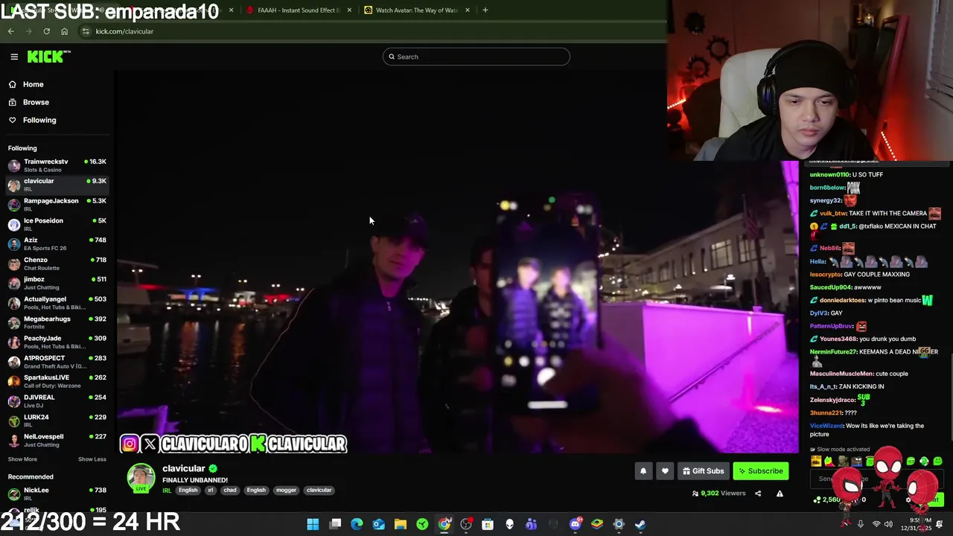953x536 pixels.
Task: Select clavicular in the following list
Action: coord(57,185)
